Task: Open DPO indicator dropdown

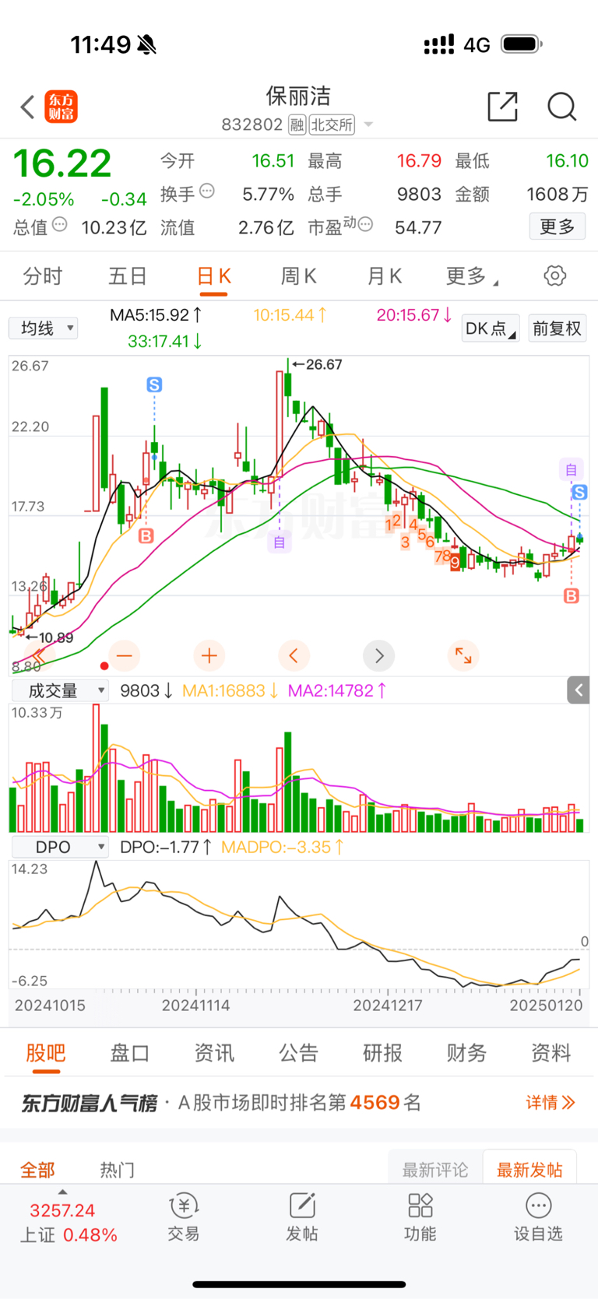Action: (59, 847)
